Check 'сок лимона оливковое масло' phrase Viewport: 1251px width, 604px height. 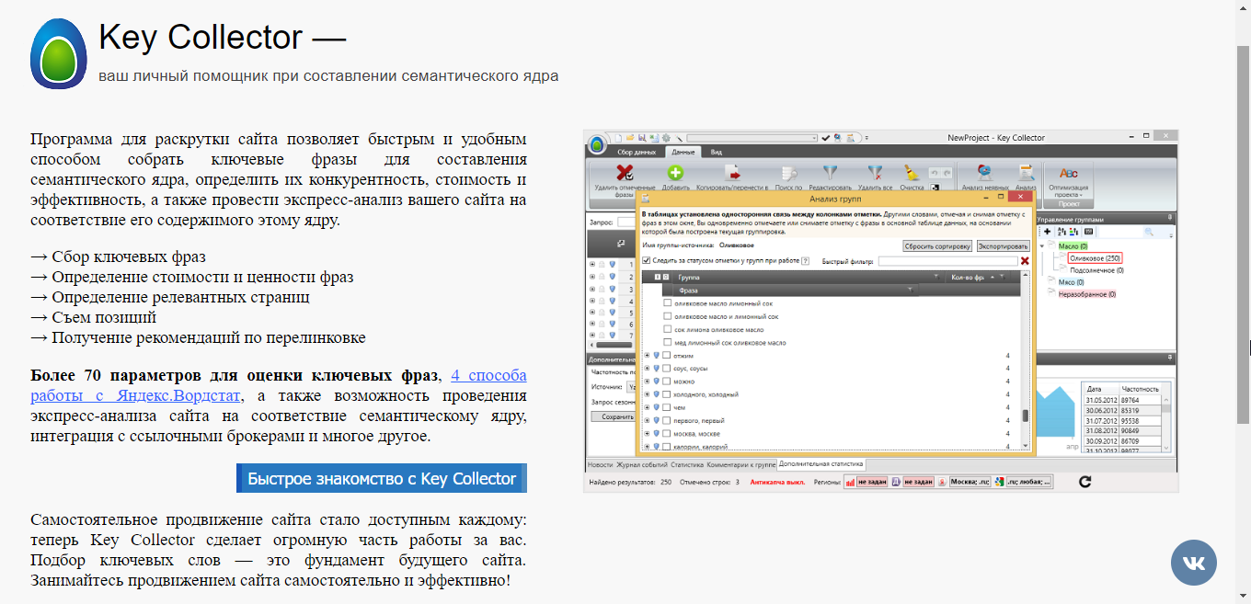[668, 329]
